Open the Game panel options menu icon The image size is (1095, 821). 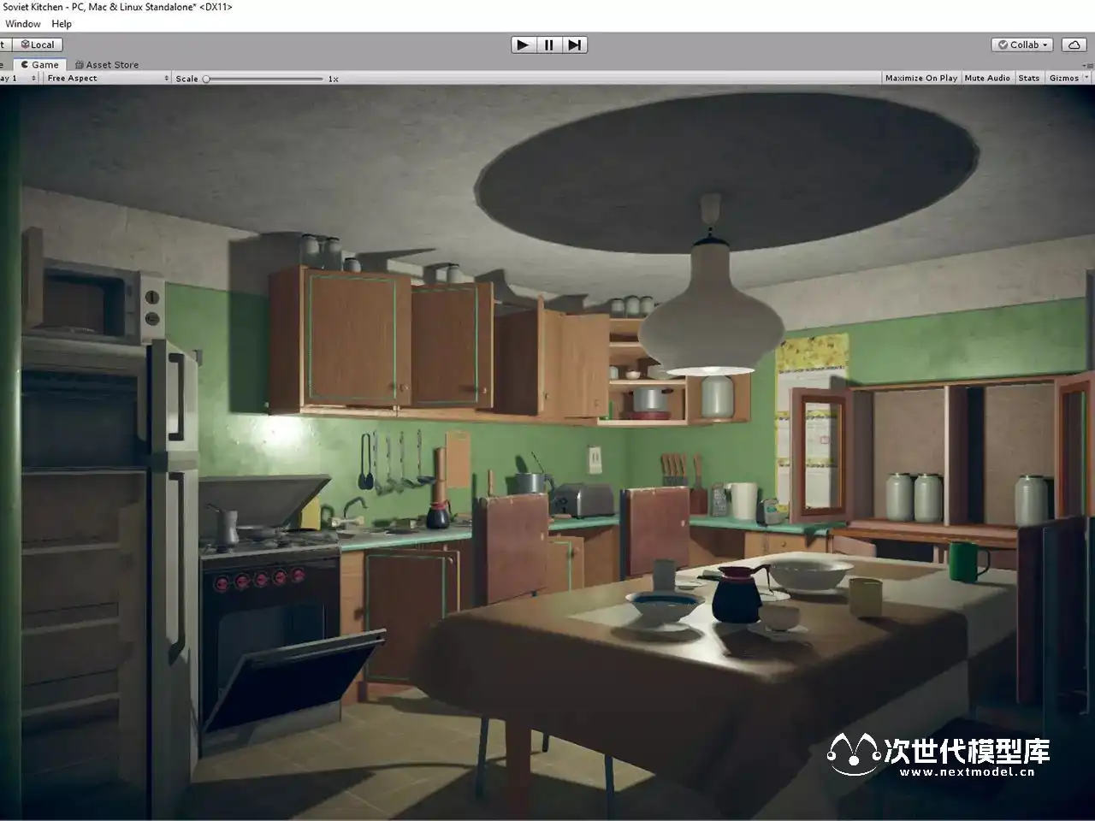[1088, 64]
